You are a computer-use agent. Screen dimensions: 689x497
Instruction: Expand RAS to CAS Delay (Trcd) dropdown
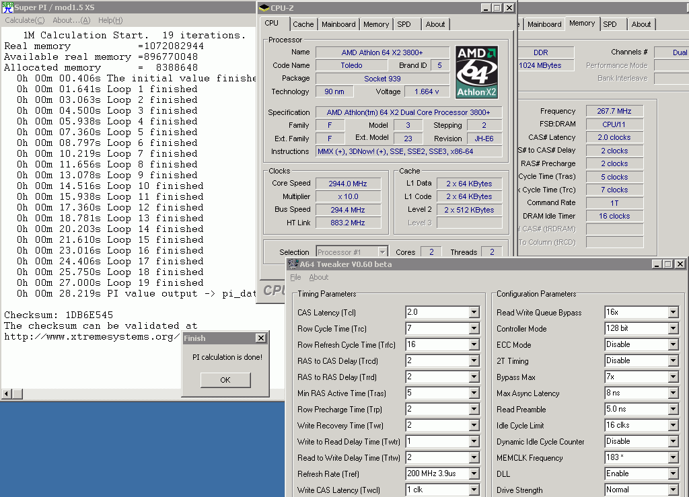click(x=474, y=361)
